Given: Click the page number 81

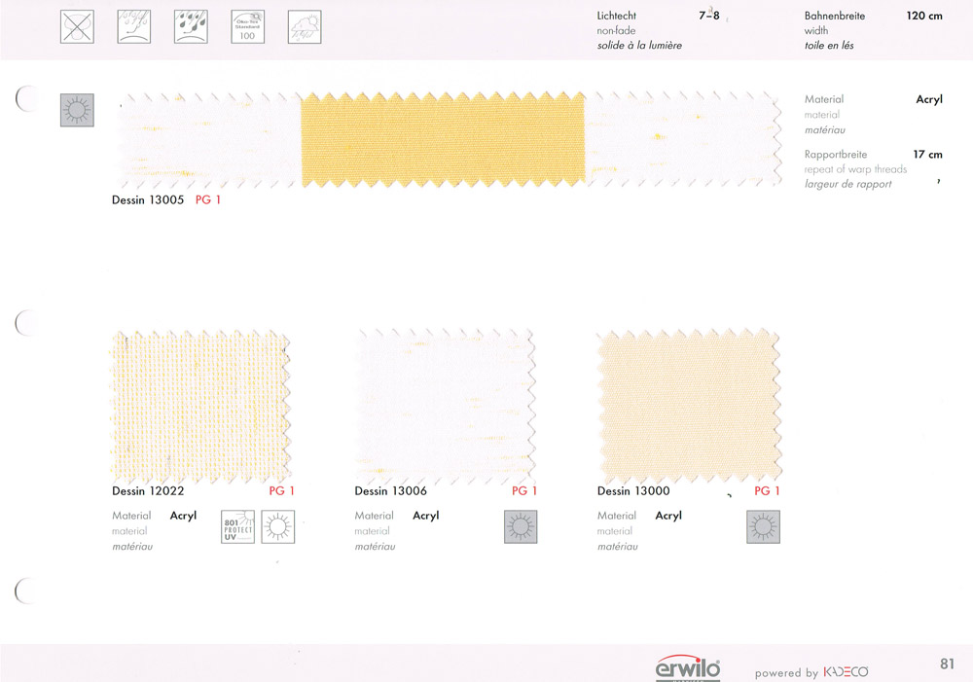Looking at the screenshot, I should click(947, 664).
